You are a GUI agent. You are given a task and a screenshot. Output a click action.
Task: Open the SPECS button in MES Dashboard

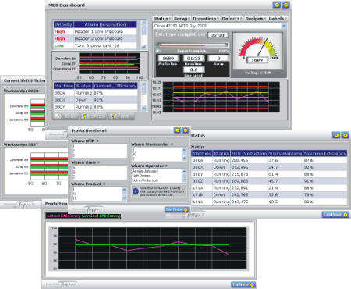(94, 116)
